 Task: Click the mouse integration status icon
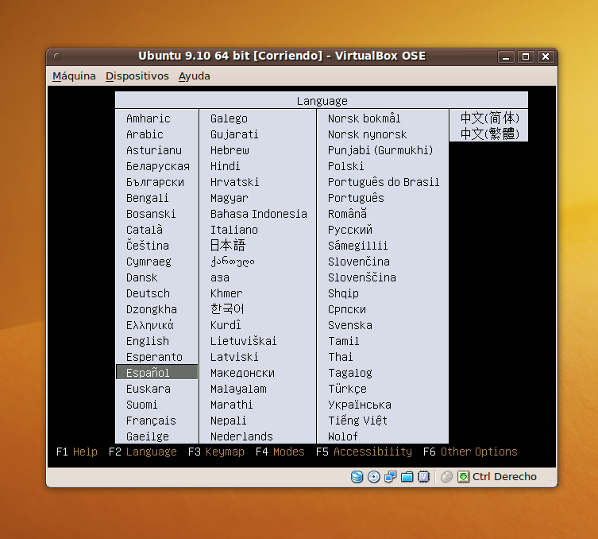pyautogui.click(x=446, y=477)
